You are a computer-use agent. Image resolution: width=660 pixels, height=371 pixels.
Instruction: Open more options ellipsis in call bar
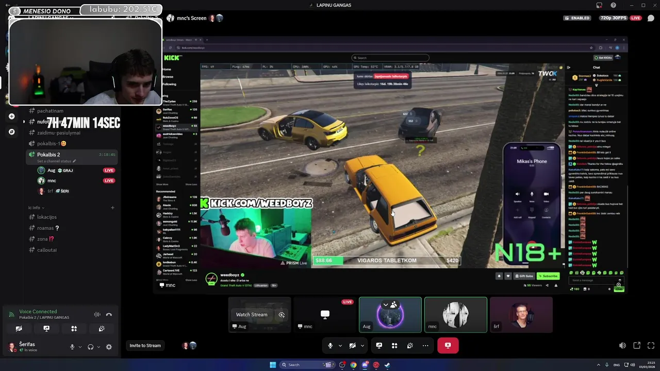tap(425, 345)
